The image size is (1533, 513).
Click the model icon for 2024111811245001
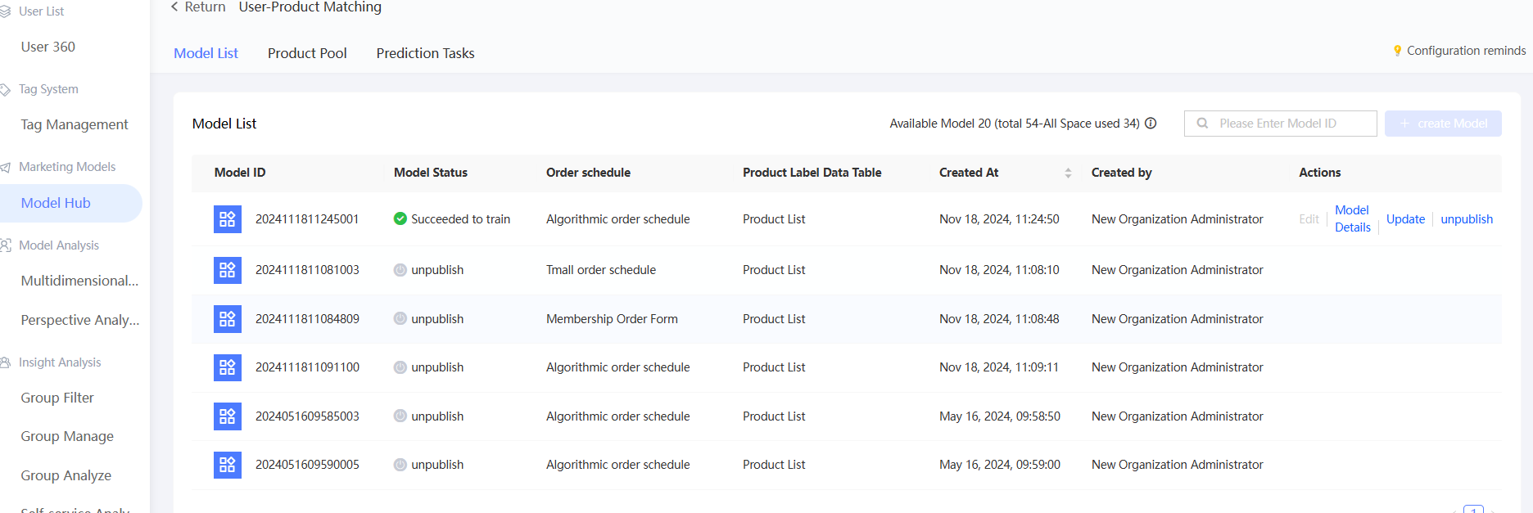coord(228,219)
